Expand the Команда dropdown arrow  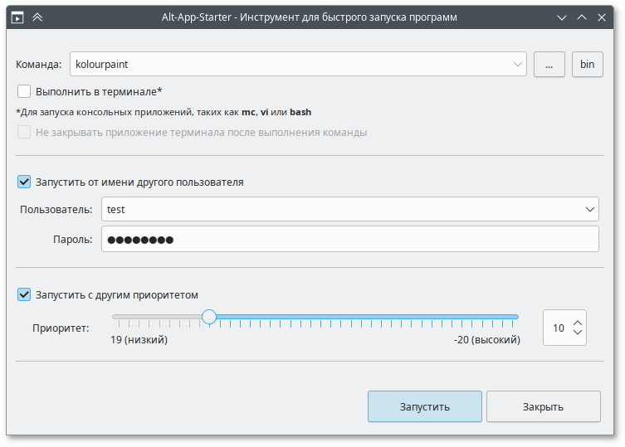pos(517,64)
